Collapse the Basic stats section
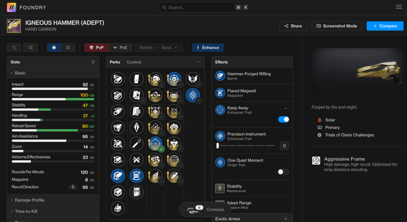 [x=20, y=73]
